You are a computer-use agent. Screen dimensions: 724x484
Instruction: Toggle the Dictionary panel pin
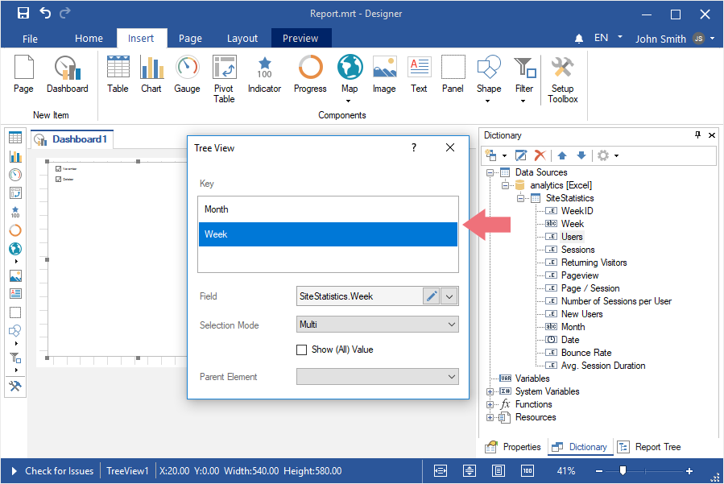697,135
